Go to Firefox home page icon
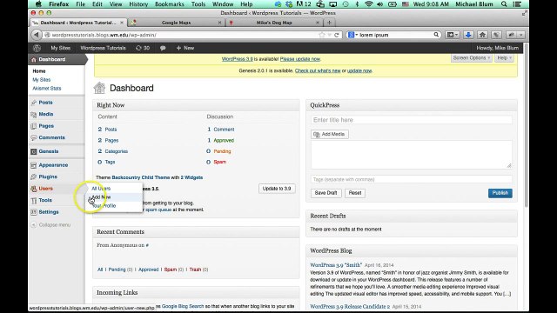This screenshot has height=313, width=557. (x=482, y=35)
